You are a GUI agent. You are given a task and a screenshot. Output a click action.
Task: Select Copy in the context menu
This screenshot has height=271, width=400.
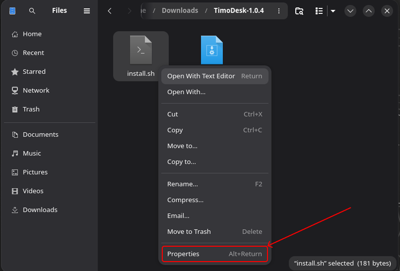click(x=215, y=130)
